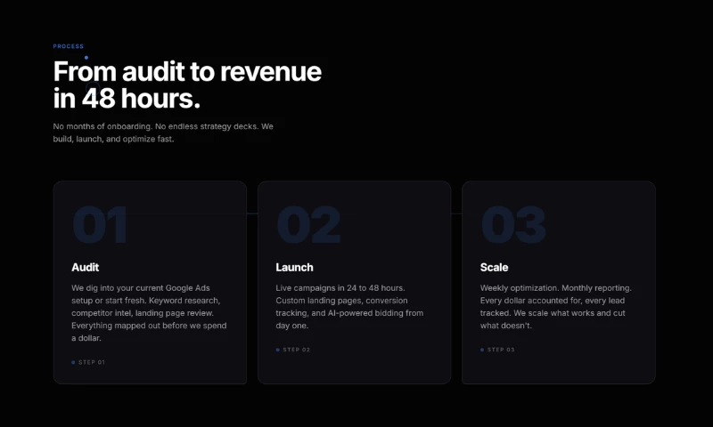Click the blue dot beside STEP 02

(x=277, y=350)
